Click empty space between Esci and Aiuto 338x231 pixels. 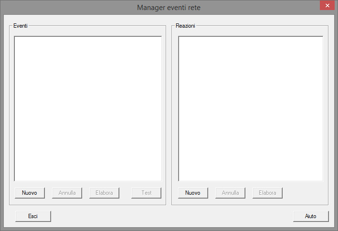tap(172, 216)
